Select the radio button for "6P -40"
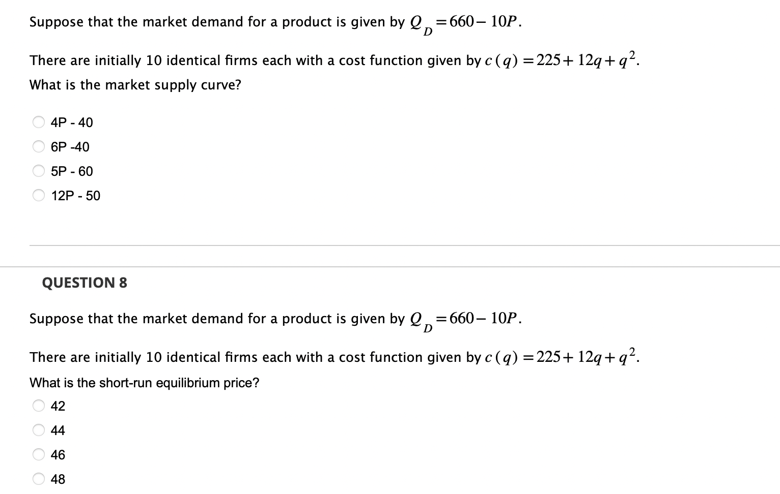This screenshot has width=780, height=494. point(38,146)
